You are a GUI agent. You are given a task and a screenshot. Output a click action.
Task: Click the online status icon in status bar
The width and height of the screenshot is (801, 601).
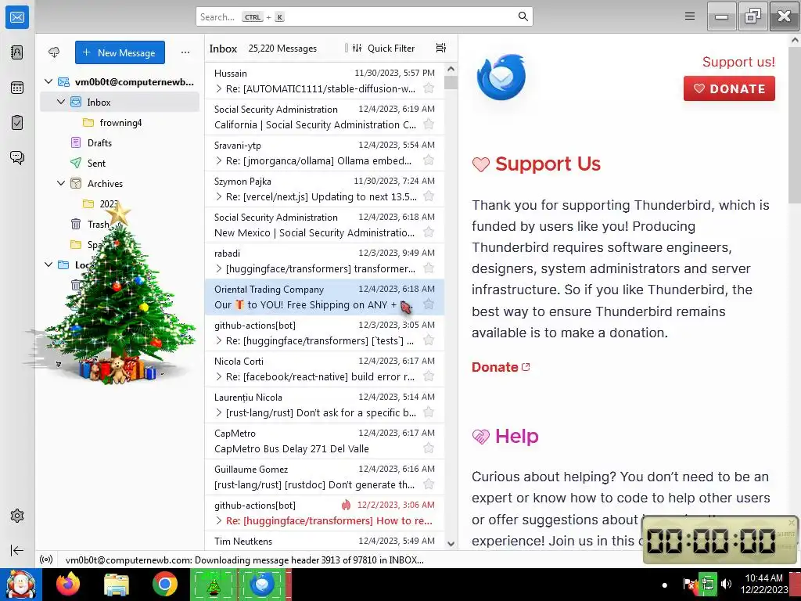(x=46, y=560)
